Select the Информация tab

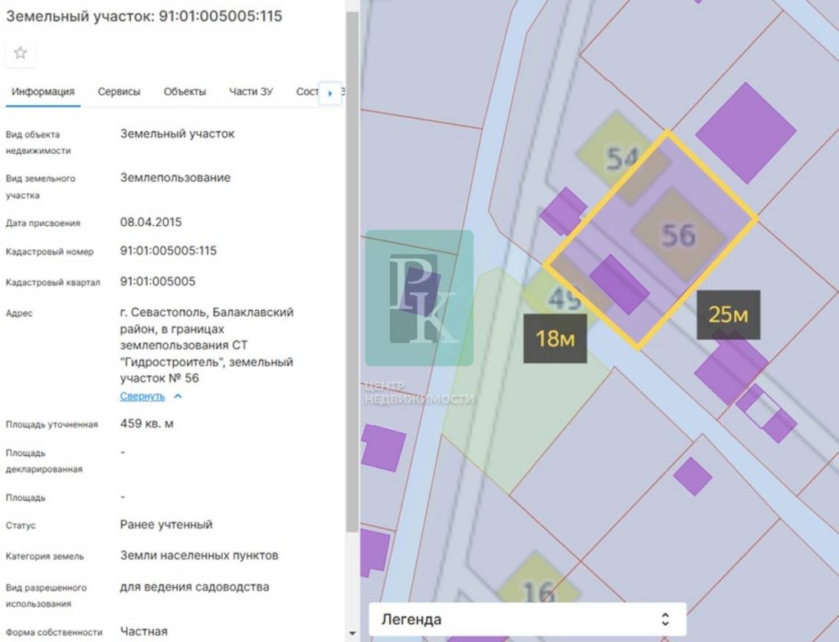[43, 92]
